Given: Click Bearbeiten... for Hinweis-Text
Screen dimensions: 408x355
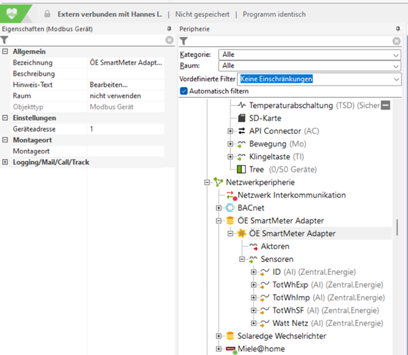Looking at the screenshot, I should [x=108, y=85].
